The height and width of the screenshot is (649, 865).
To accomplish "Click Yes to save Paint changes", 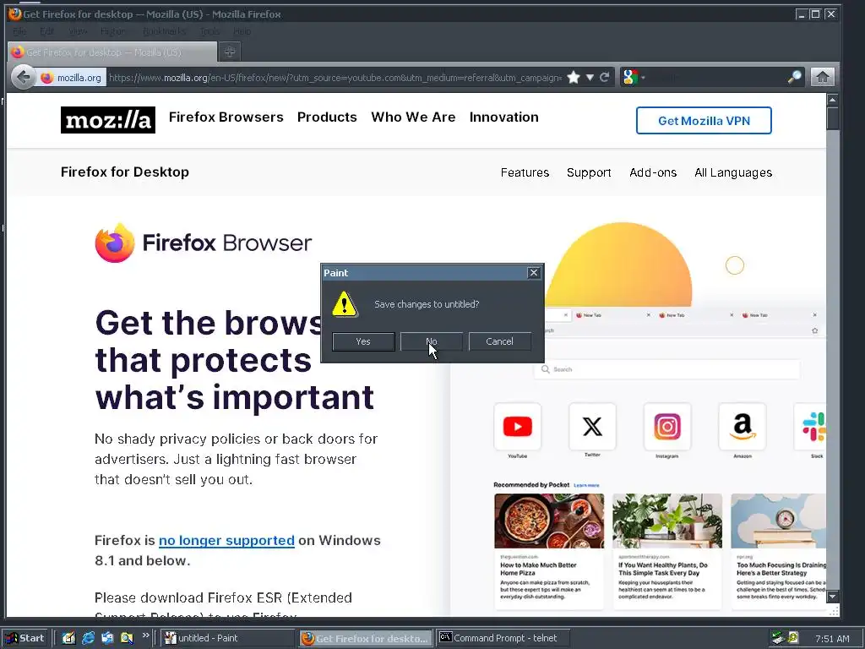I will (x=363, y=341).
